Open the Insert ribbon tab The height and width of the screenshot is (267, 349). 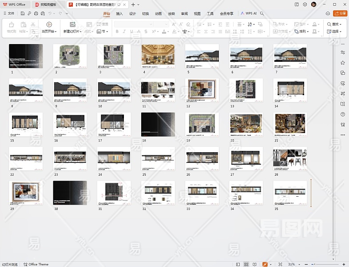(x=119, y=14)
